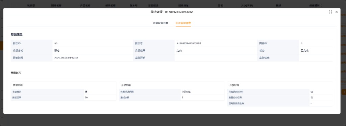The height and width of the screenshot is (126, 346).
Task: Click the upgrade scope value 定向
Action: pyautogui.click(x=179, y=51)
